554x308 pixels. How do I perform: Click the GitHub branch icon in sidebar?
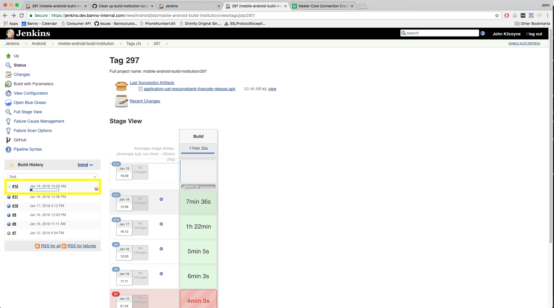[8, 140]
